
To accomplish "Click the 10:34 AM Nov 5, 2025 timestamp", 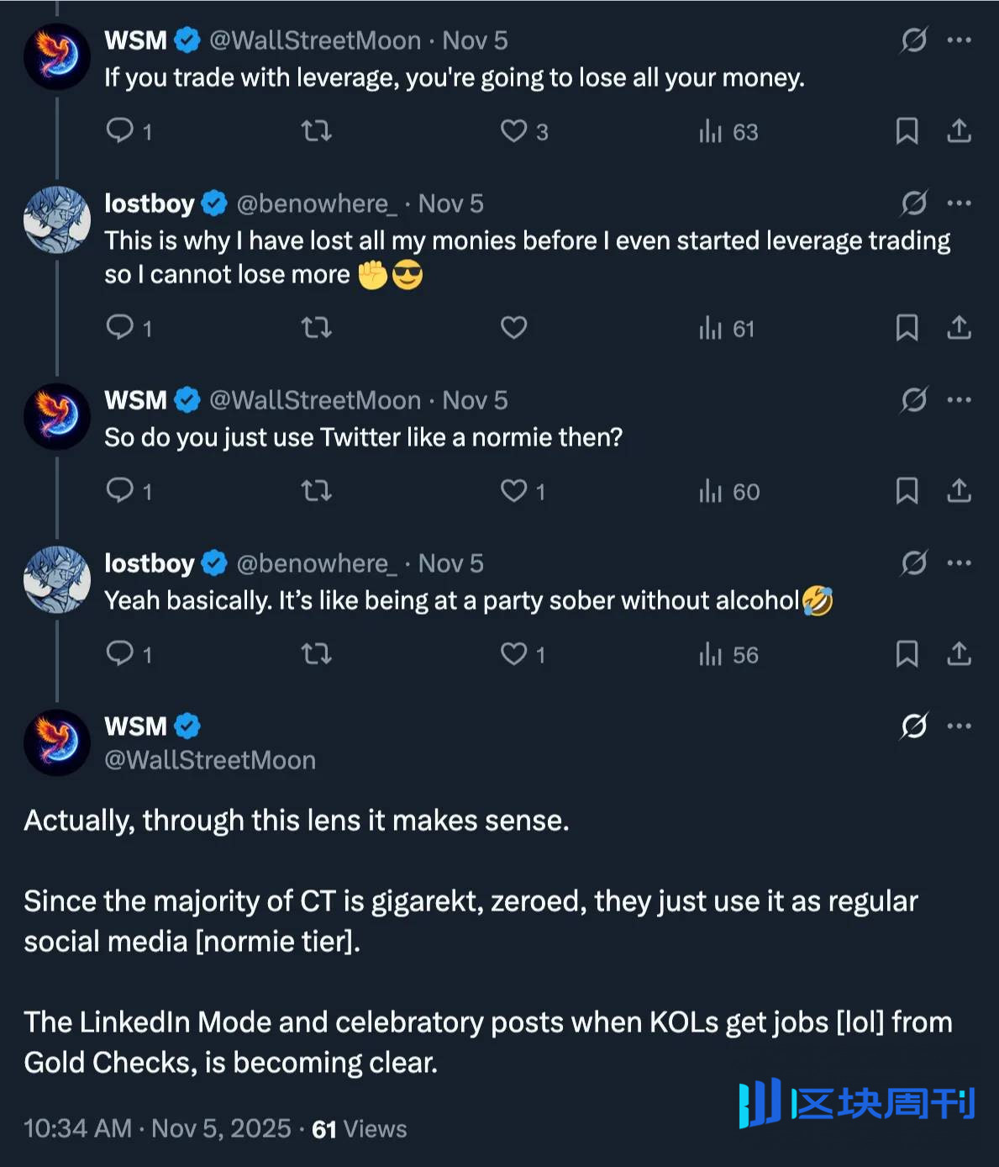I will [x=157, y=1128].
